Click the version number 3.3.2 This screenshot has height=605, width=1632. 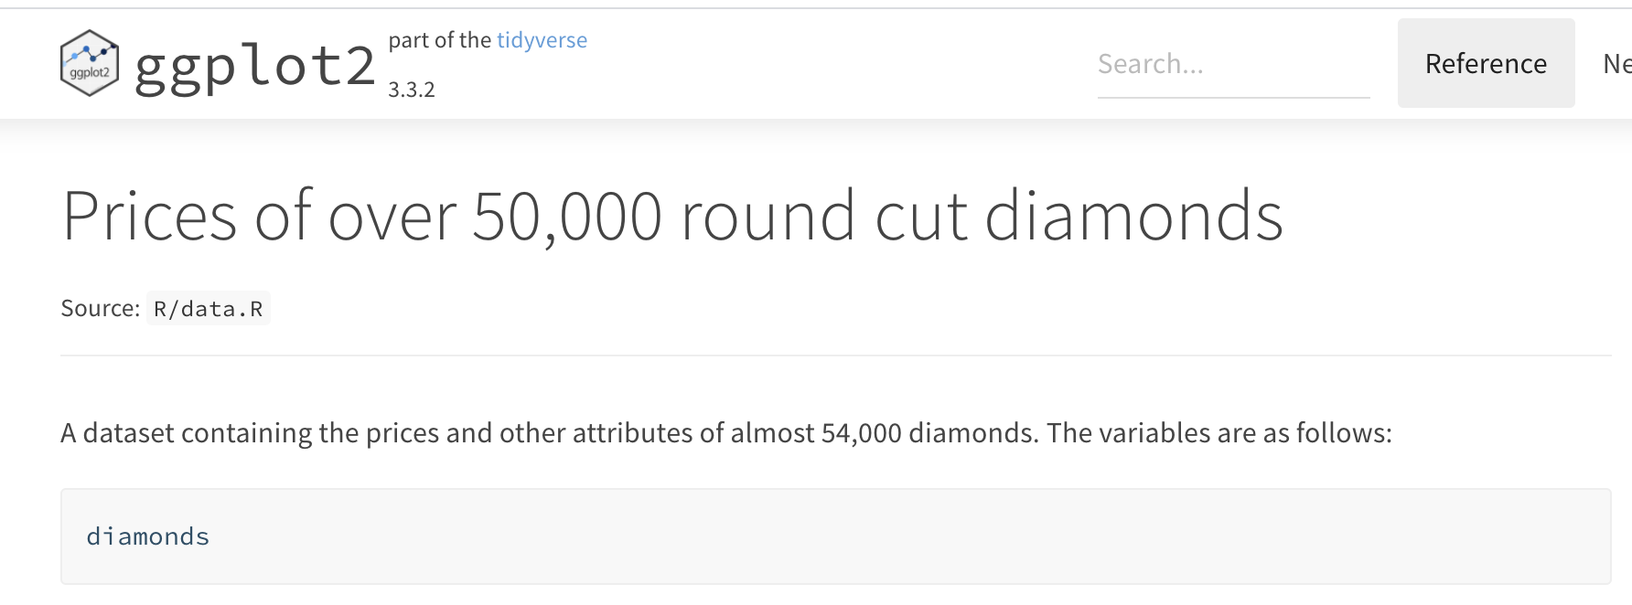click(x=412, y=90)
